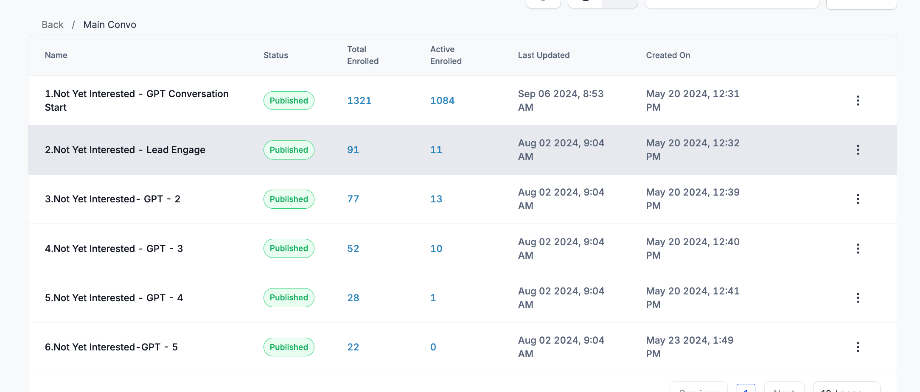The width and height of the screenshot is (920, 392).
Task: Click the Last Updated column header
Action: click(544, 55)
